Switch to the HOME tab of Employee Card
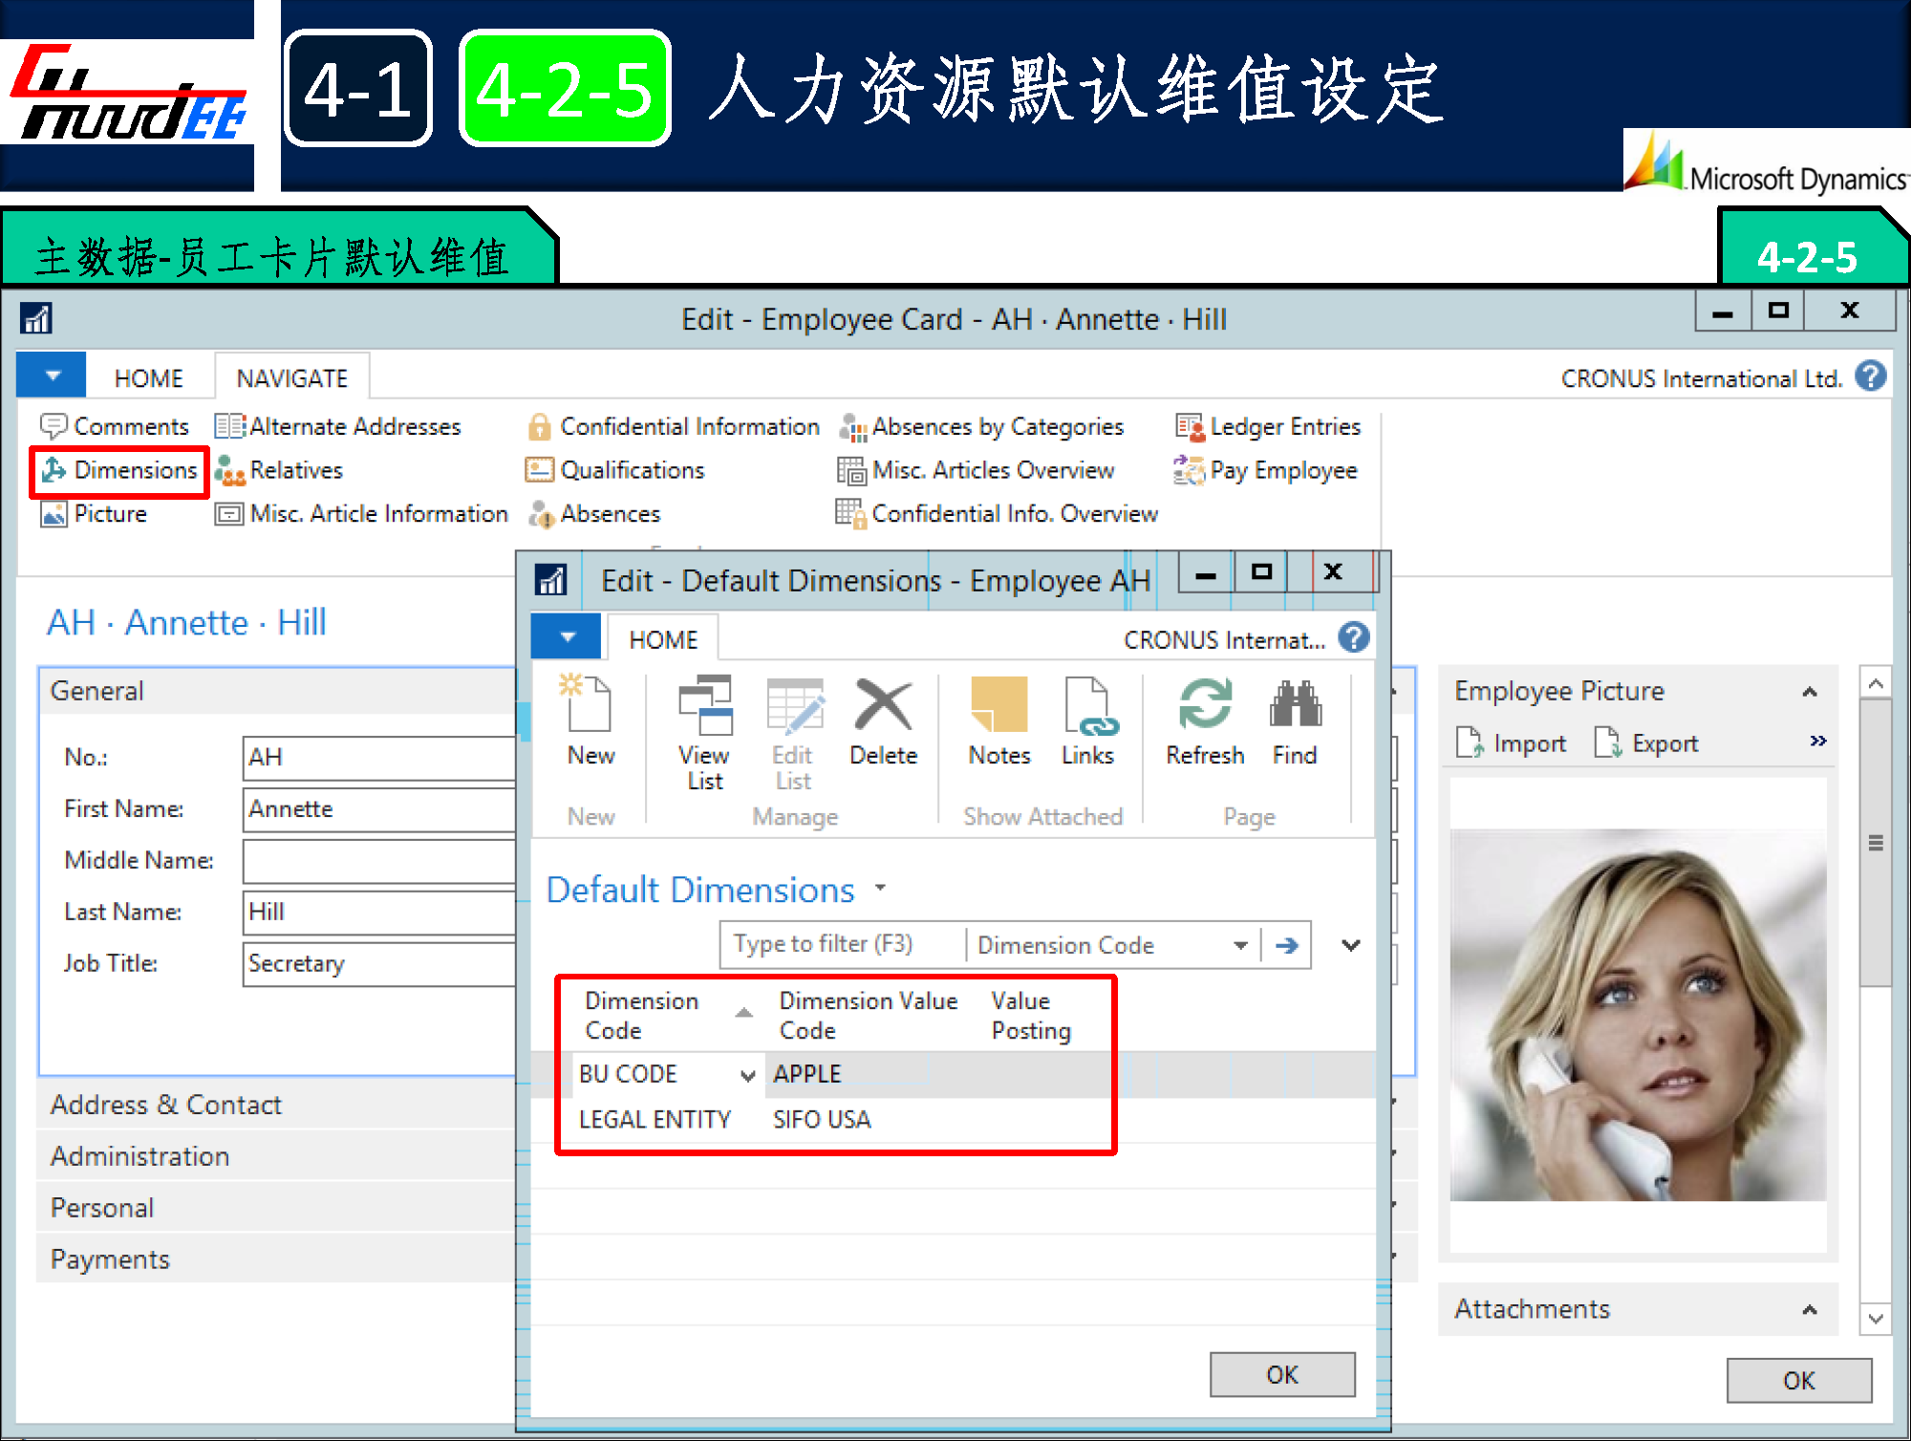1911x1441 pixels. [148, 378]
